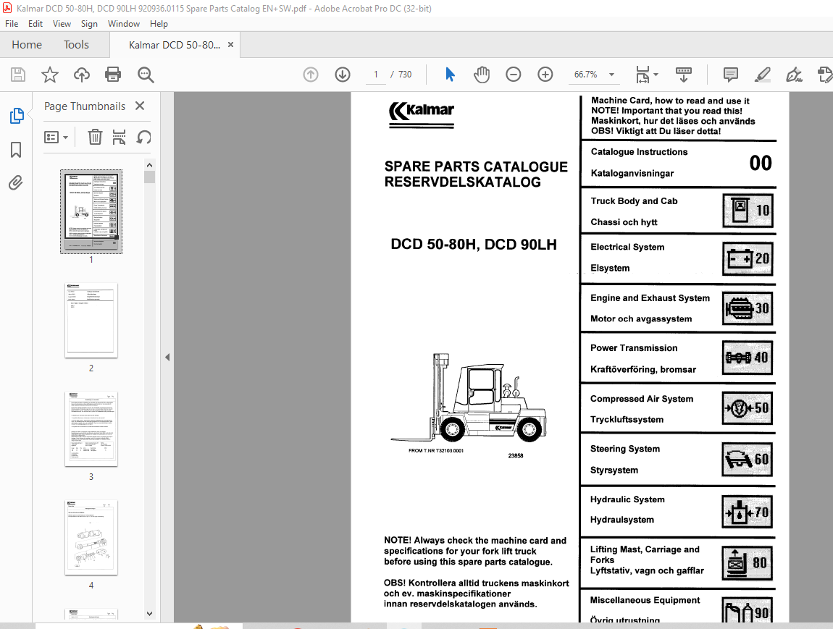833x629 pixels.
Task: Click the page number input field
Action: (376, 75)
